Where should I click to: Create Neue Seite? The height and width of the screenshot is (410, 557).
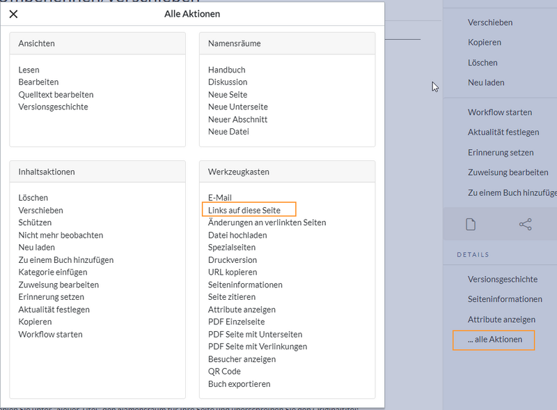(228, 95)
